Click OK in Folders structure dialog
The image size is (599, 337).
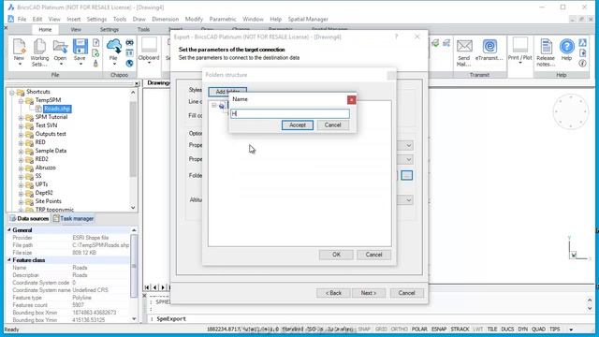click(x=336, y=255)
